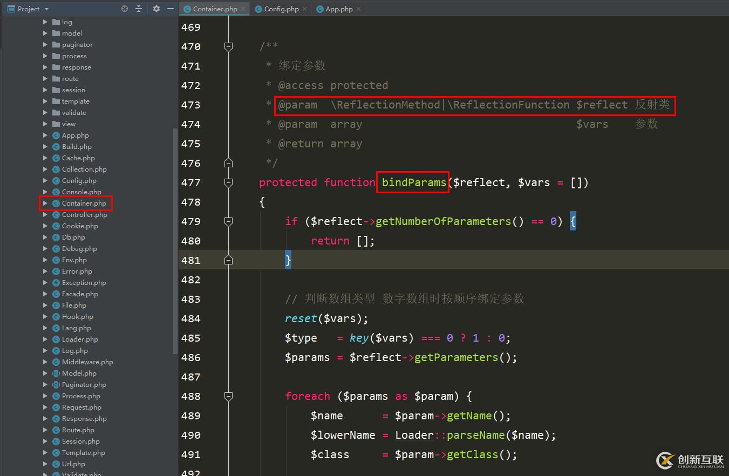This screenshot has width=729, height=476.
Task: Open the Project panel settings gear icon
Action: coord(156,9)
